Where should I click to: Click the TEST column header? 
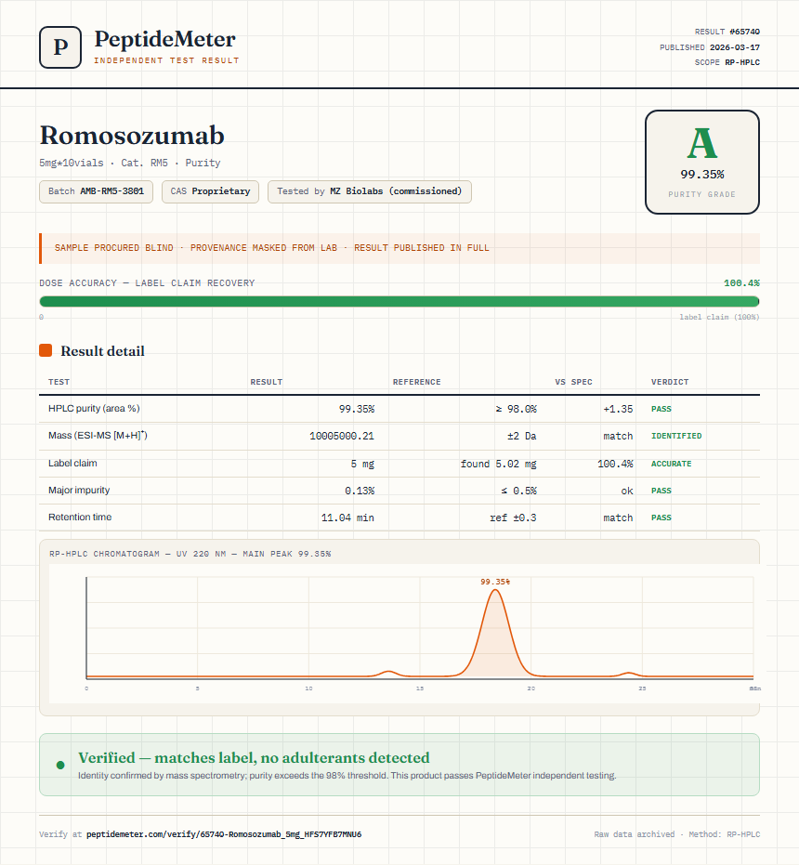tap(59, 382)
